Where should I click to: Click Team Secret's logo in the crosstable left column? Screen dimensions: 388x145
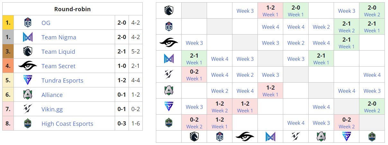(169, 43)
